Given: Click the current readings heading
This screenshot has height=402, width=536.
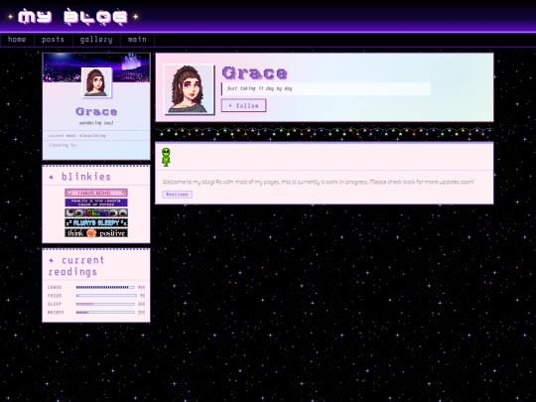Looking at the screenshot, I should coord(76,266).
